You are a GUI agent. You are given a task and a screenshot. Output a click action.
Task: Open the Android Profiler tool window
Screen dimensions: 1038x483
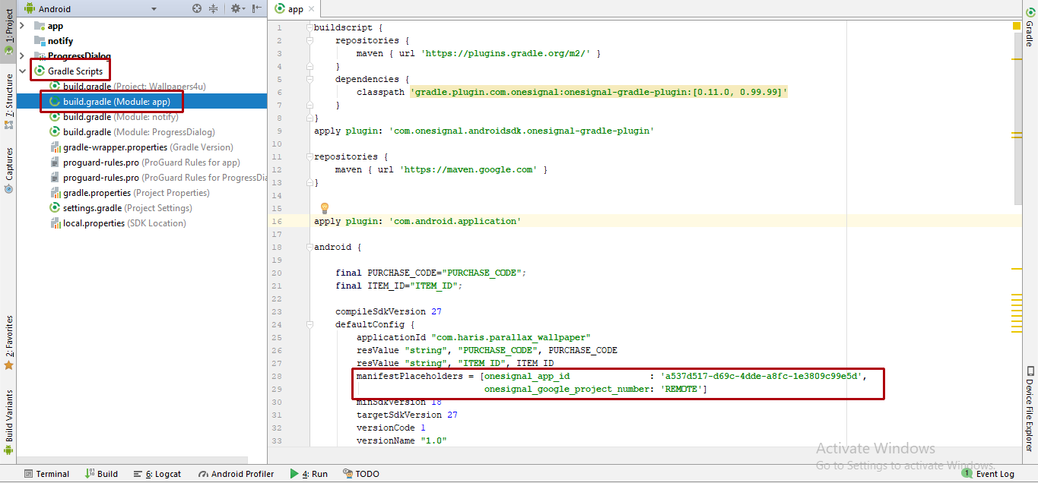[x=236, y=474]
